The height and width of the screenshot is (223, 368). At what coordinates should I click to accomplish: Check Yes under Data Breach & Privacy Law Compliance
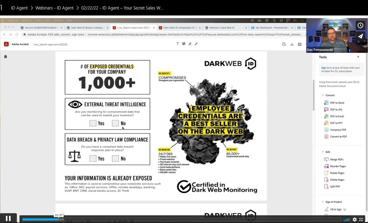(x=93, y=158)
